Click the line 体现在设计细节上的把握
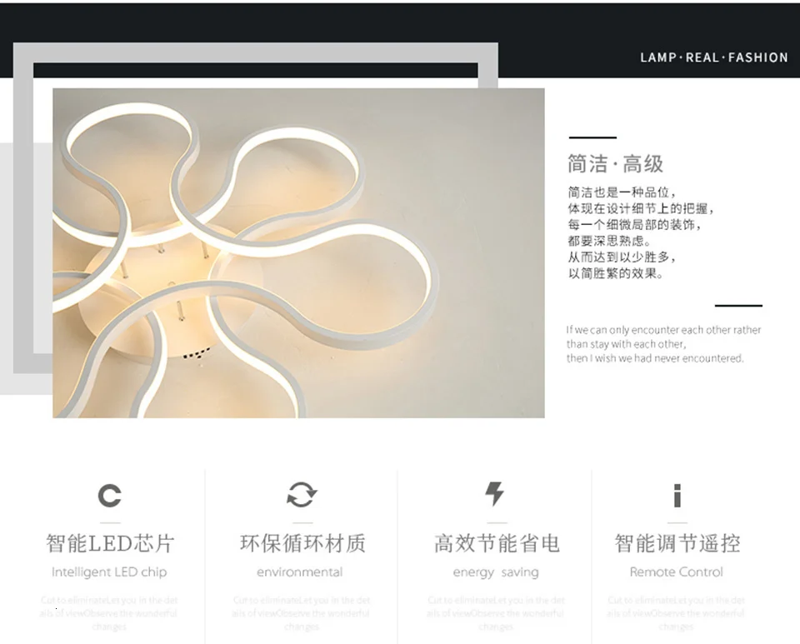Screen dimensions: 800x644 click(641, 208)
